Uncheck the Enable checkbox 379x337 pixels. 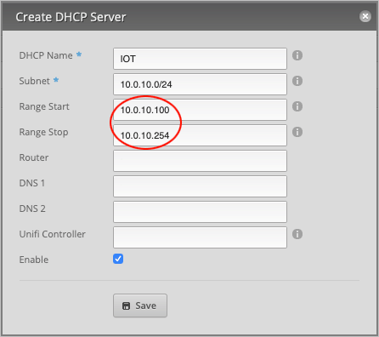pyautogui.click(x=118, y=259)
